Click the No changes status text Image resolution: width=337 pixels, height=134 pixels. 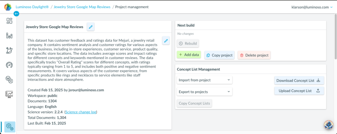click(x=185, y=33)
